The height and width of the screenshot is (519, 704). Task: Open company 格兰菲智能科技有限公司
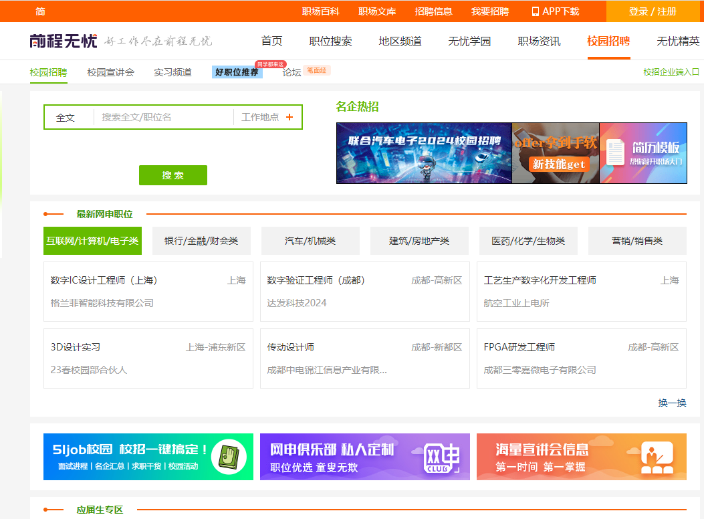click(x=102, y=303)
